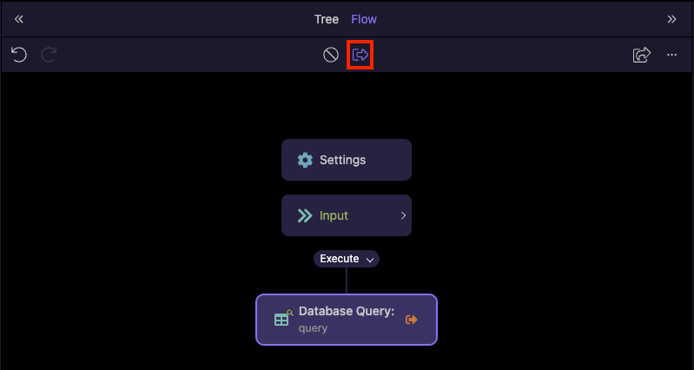Select the Flow tab
This screenshot has height=370, width=694.
click(364, 19)
